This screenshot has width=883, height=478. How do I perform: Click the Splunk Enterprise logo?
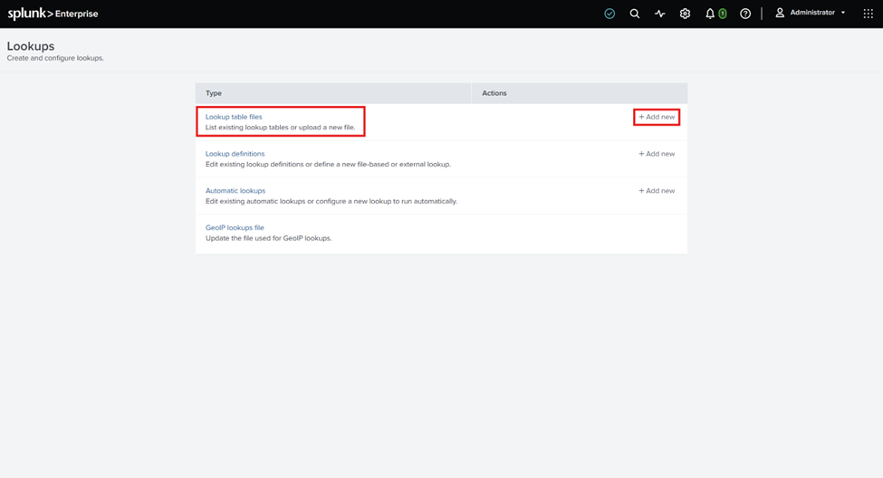pos(53,14)
